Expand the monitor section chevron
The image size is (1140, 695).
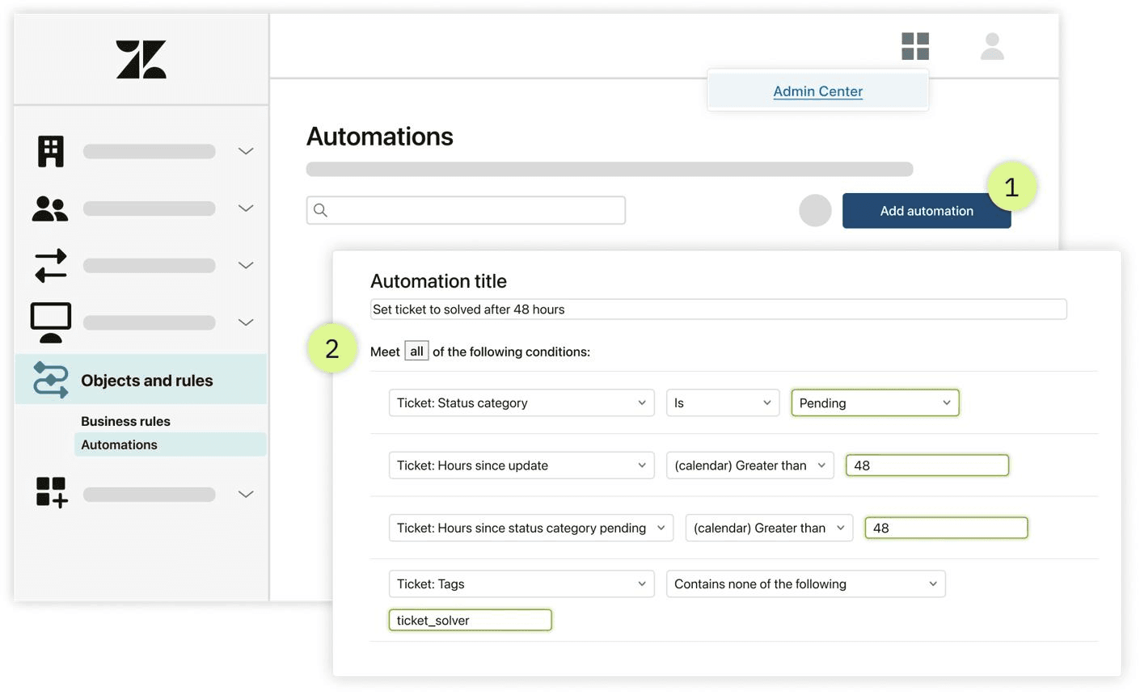pyautogui.click(x=246, y=322)
